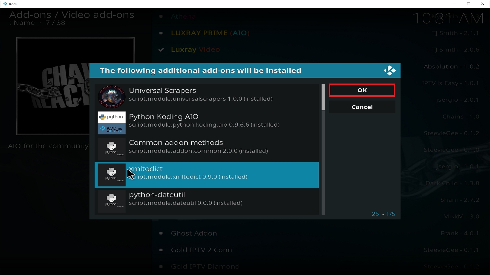Open Ghost Addon in video add-ons
Viewport: 490px width, 275px height.
(194, 233)
